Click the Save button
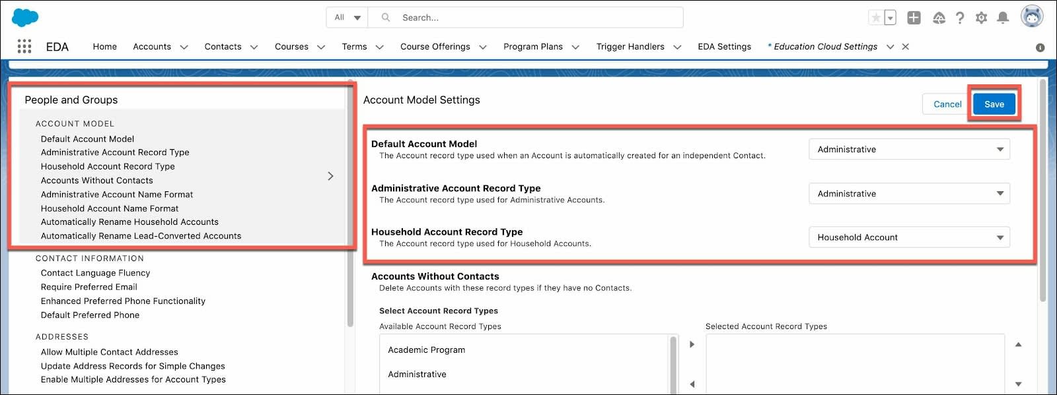Screen dimensions: 1057x395 pyautogui.click(x=994, y=104)
